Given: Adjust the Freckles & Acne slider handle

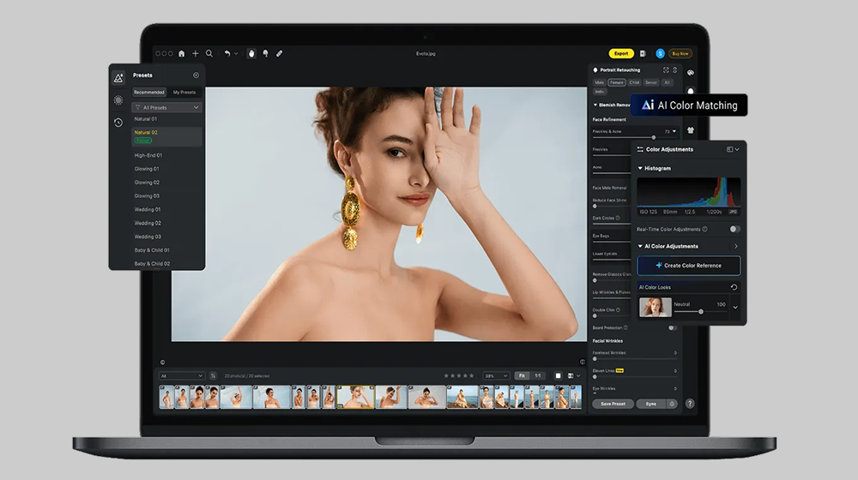Looking at the screenshot, I should click(653, 137).
